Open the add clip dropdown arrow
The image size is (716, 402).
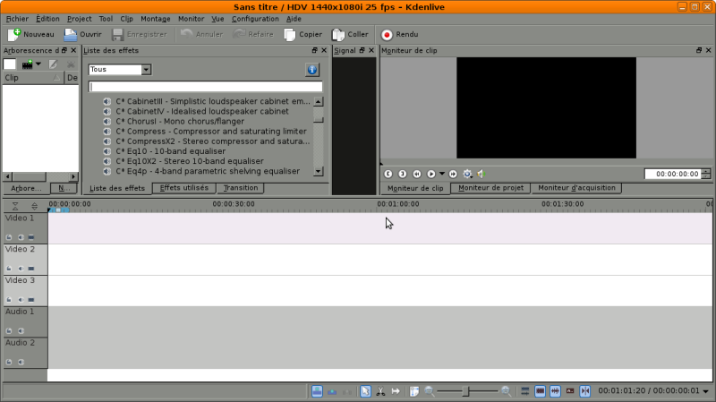click(38, 64)
